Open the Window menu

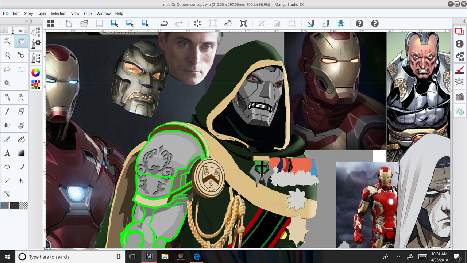(x=104, y=14)
